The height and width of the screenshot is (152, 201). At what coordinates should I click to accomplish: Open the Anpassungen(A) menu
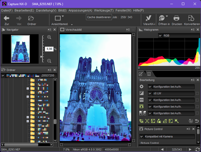pyautogui.click(x=80, y=10)
